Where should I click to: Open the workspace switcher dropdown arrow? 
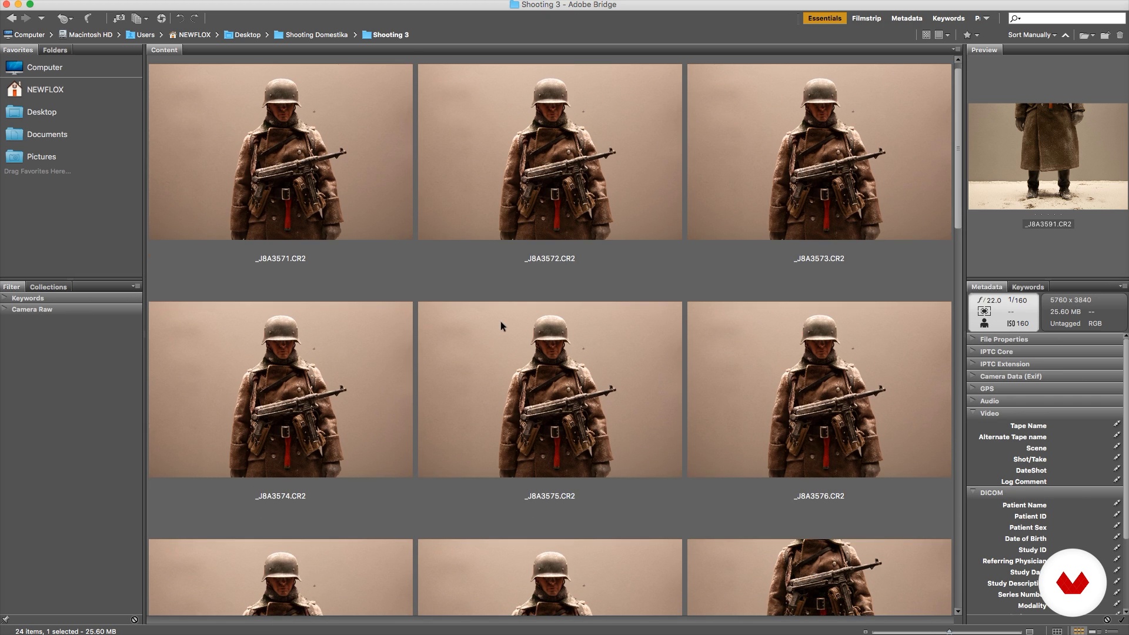point(986,18)
